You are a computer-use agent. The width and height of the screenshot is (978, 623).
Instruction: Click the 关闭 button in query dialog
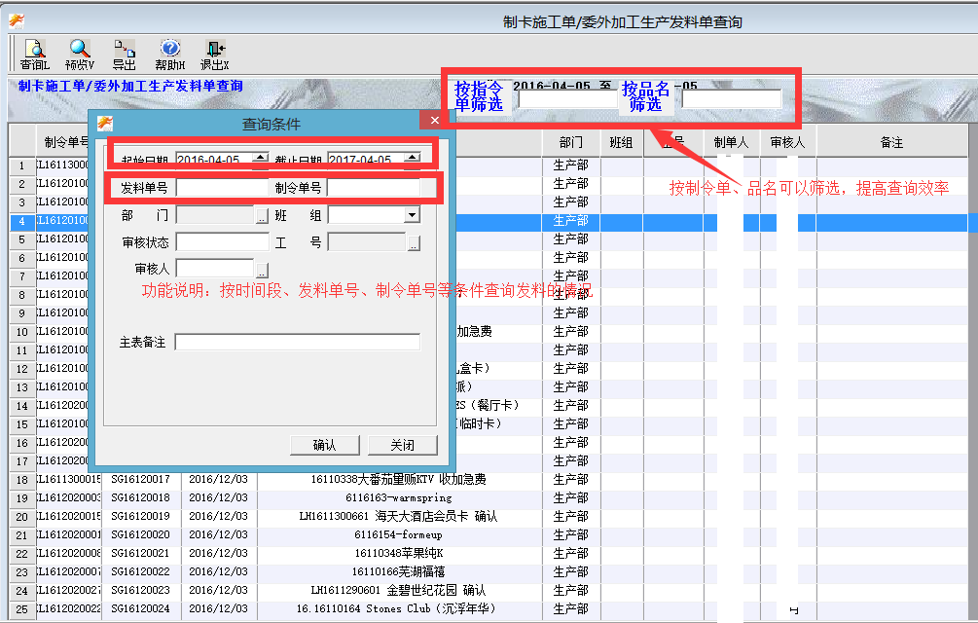tap(402, 445)
